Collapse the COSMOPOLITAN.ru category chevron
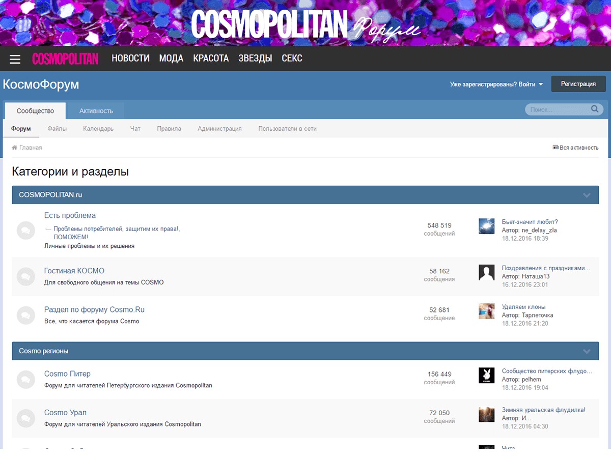The image size is (611, 458). (x=587, y=195)
